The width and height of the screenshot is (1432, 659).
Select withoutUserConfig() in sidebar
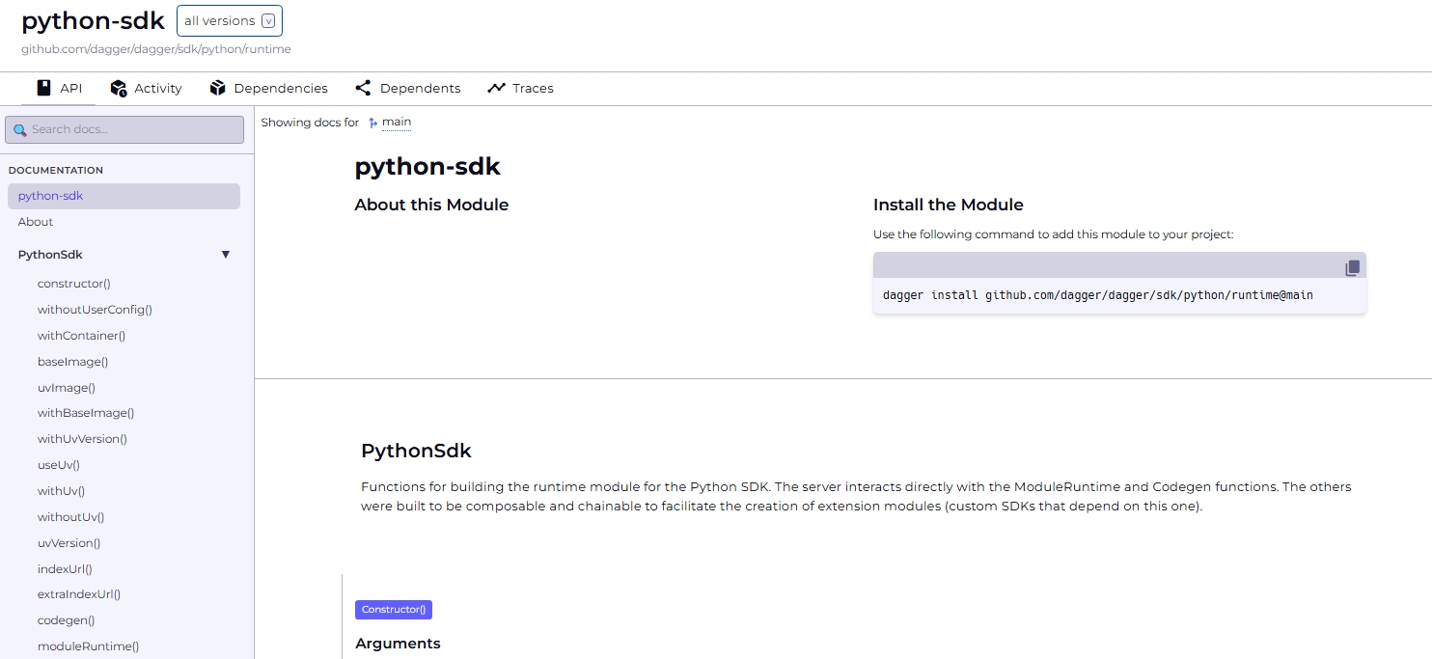coord(95,310)
